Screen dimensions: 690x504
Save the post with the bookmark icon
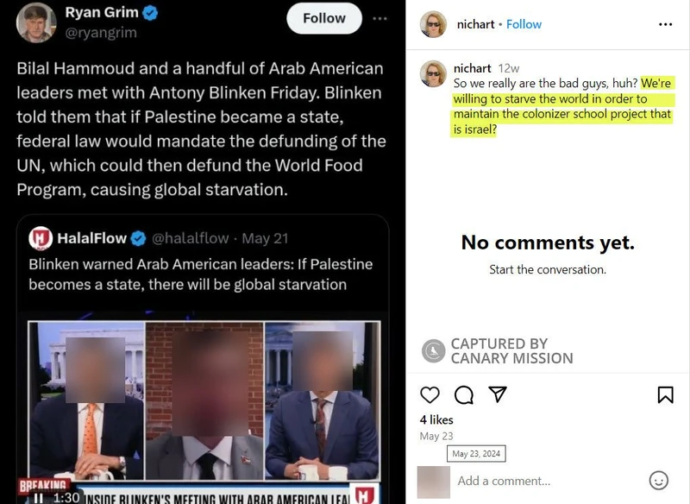(665, 395)
